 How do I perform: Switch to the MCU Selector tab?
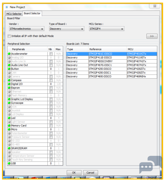click(14, 14)
